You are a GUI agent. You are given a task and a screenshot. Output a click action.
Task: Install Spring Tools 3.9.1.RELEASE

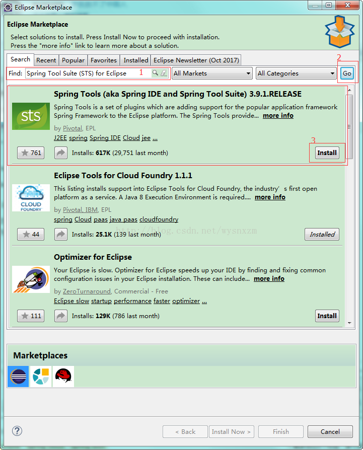(327, 153)
